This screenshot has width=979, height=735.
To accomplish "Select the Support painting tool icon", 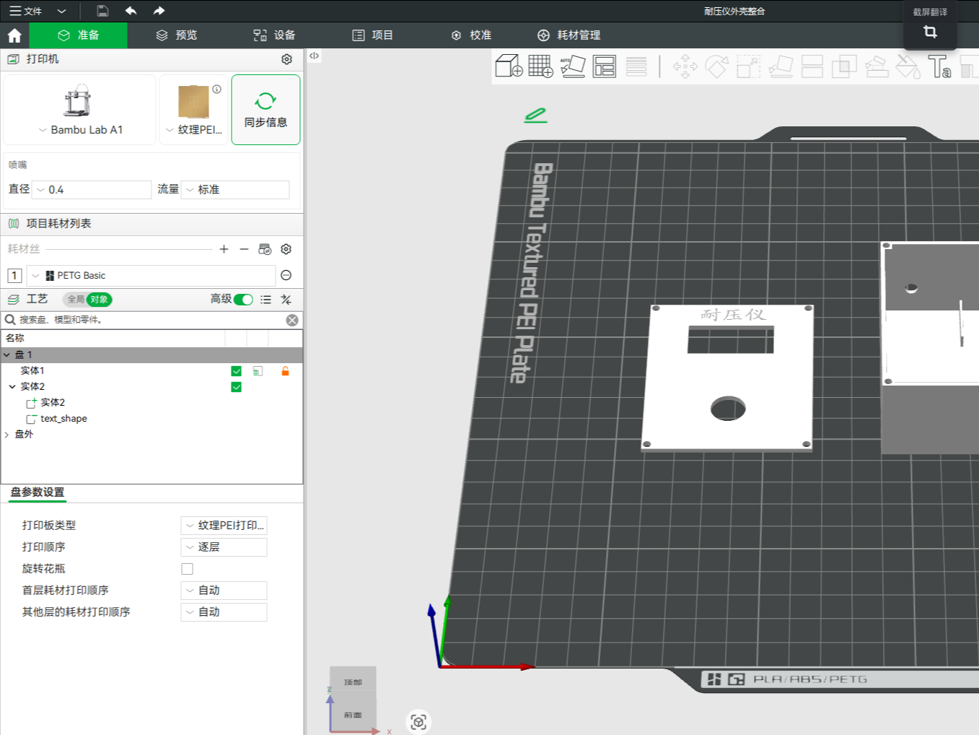I will pos(876,66).
